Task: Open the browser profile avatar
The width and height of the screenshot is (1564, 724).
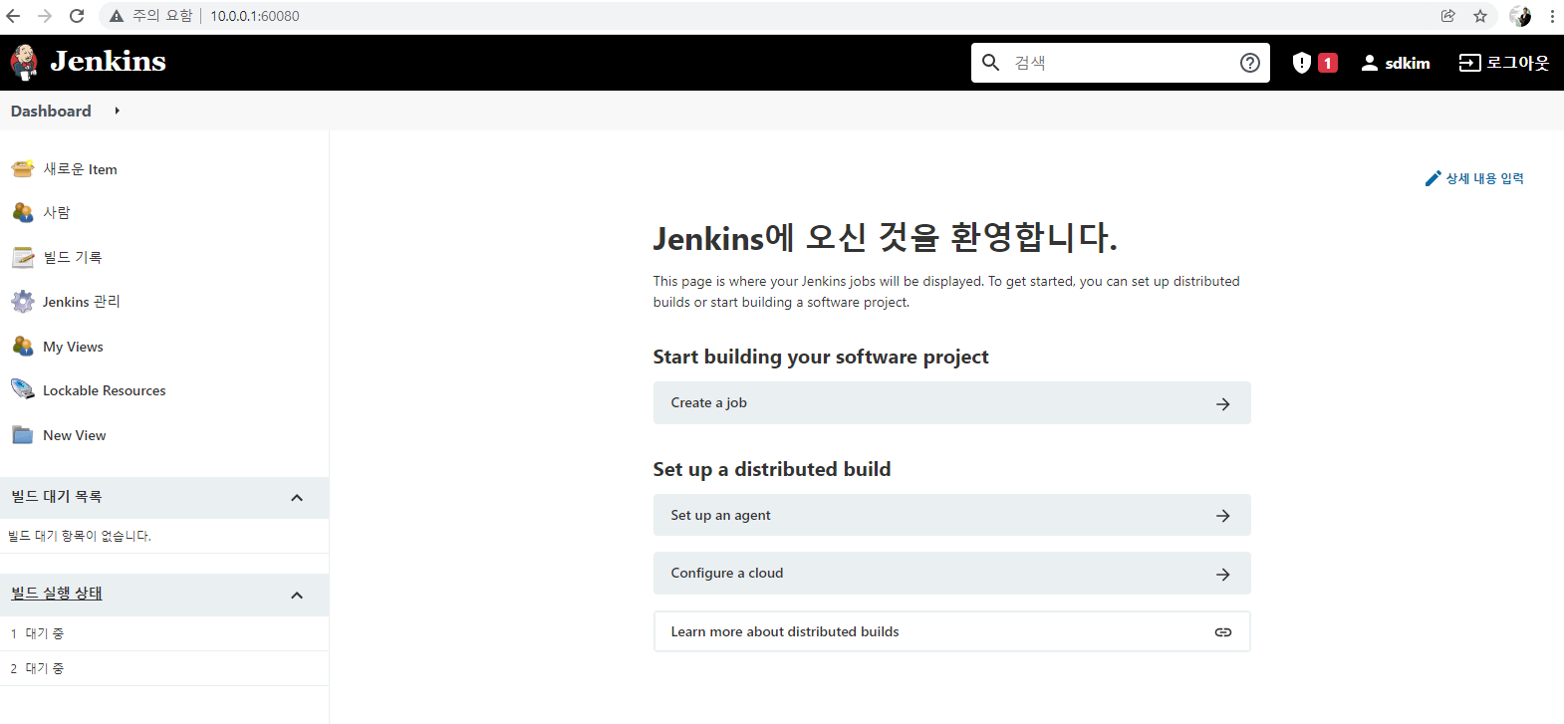Action: [x=1520, y=16]
